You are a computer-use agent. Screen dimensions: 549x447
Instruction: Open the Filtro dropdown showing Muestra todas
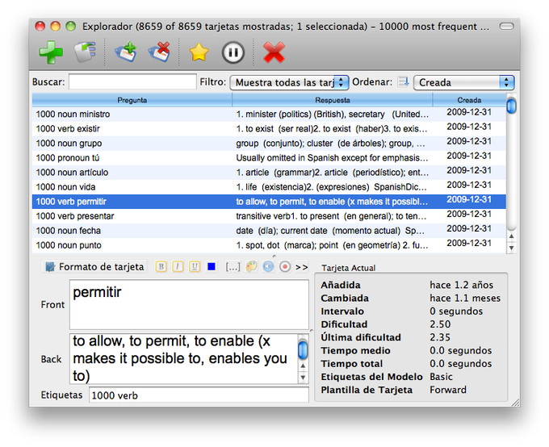pos(289,82)
